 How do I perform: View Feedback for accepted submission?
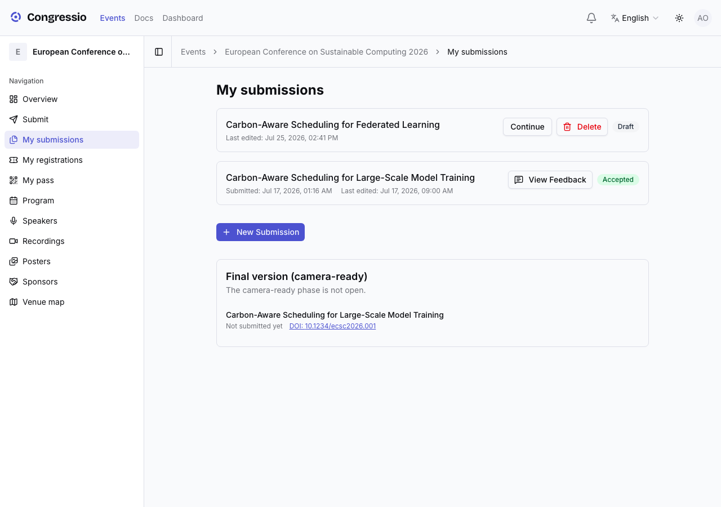click(x=550, y=180)
